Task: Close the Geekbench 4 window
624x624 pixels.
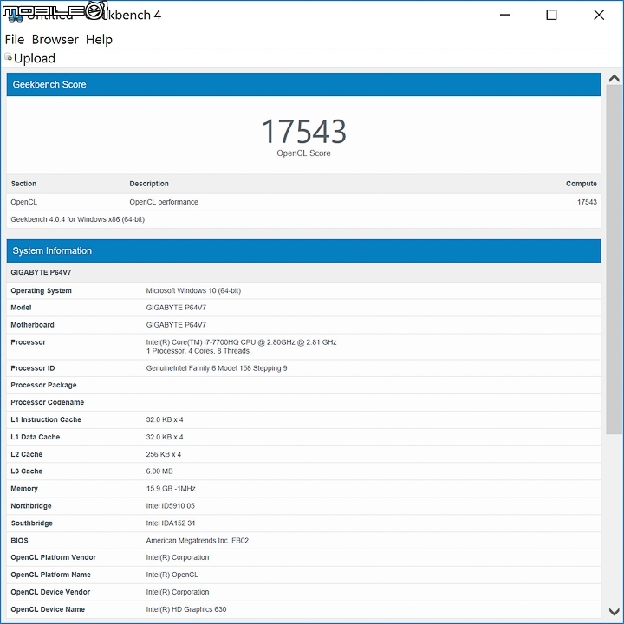Action: [x=599, y=15]
